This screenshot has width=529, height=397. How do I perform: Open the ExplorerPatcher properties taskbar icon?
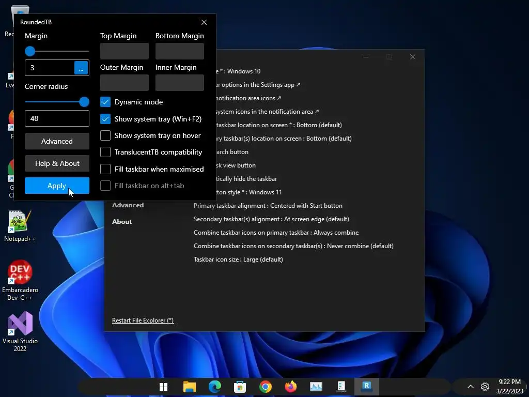(x=341, y=386)
